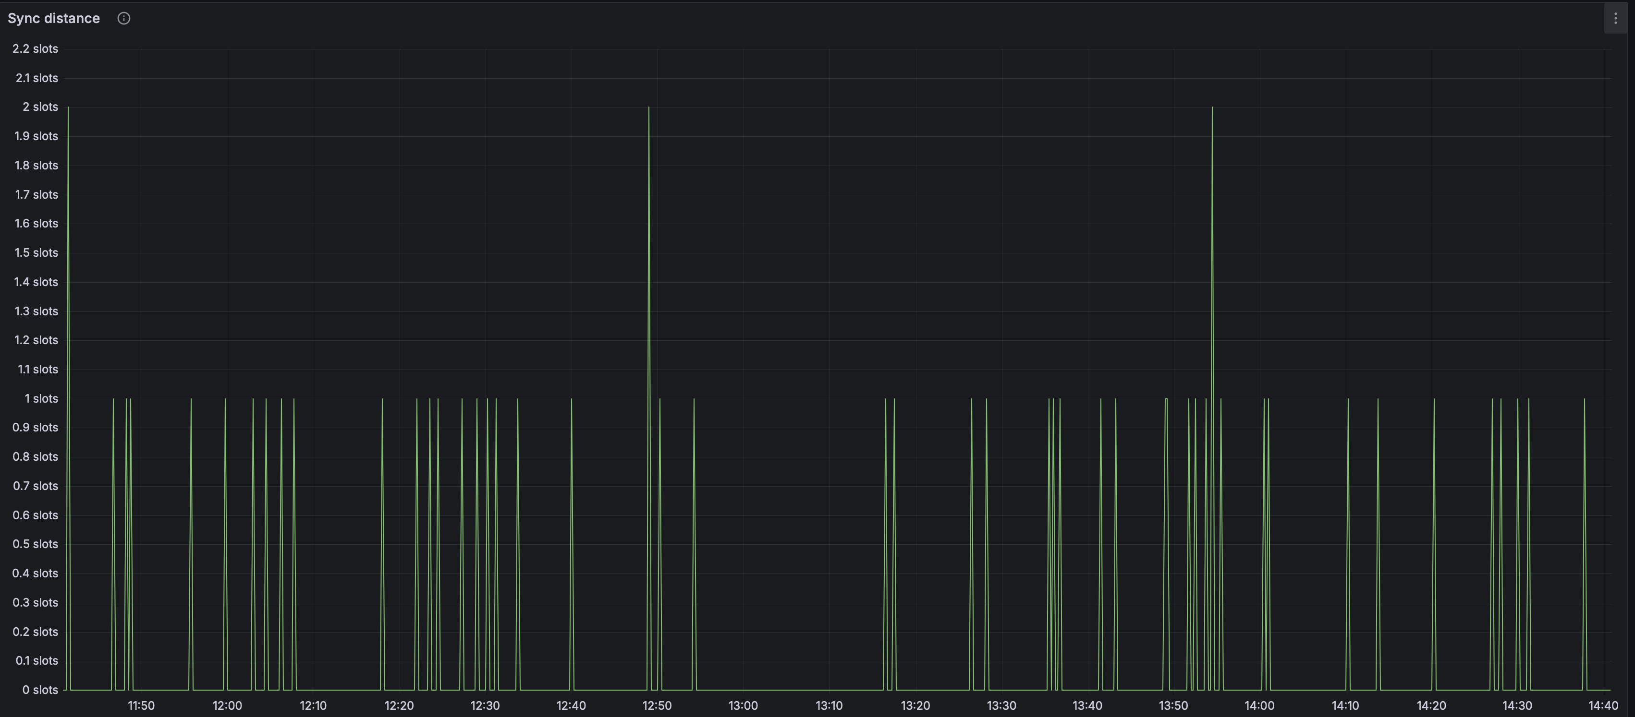Click the 14:40 time axis label
Viewport: 1635px width, 717px height.
(x=1603, y=705)
